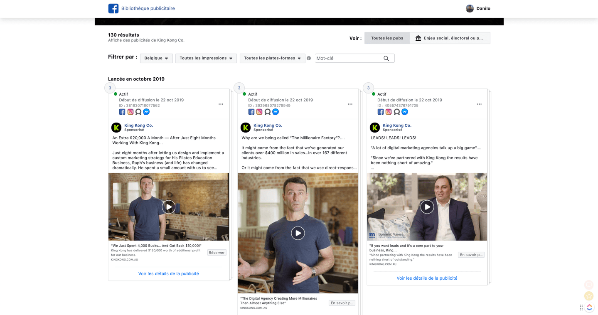Image resolution: width=598 pixels, height=315 pixels.
Task: Click the ClickUp drag handle dots
Action: click(581, 308)
